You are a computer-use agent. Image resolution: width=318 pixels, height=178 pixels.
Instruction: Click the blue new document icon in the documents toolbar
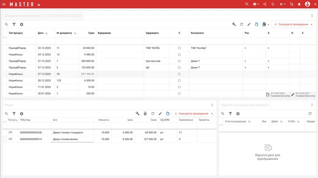point(257,24)
